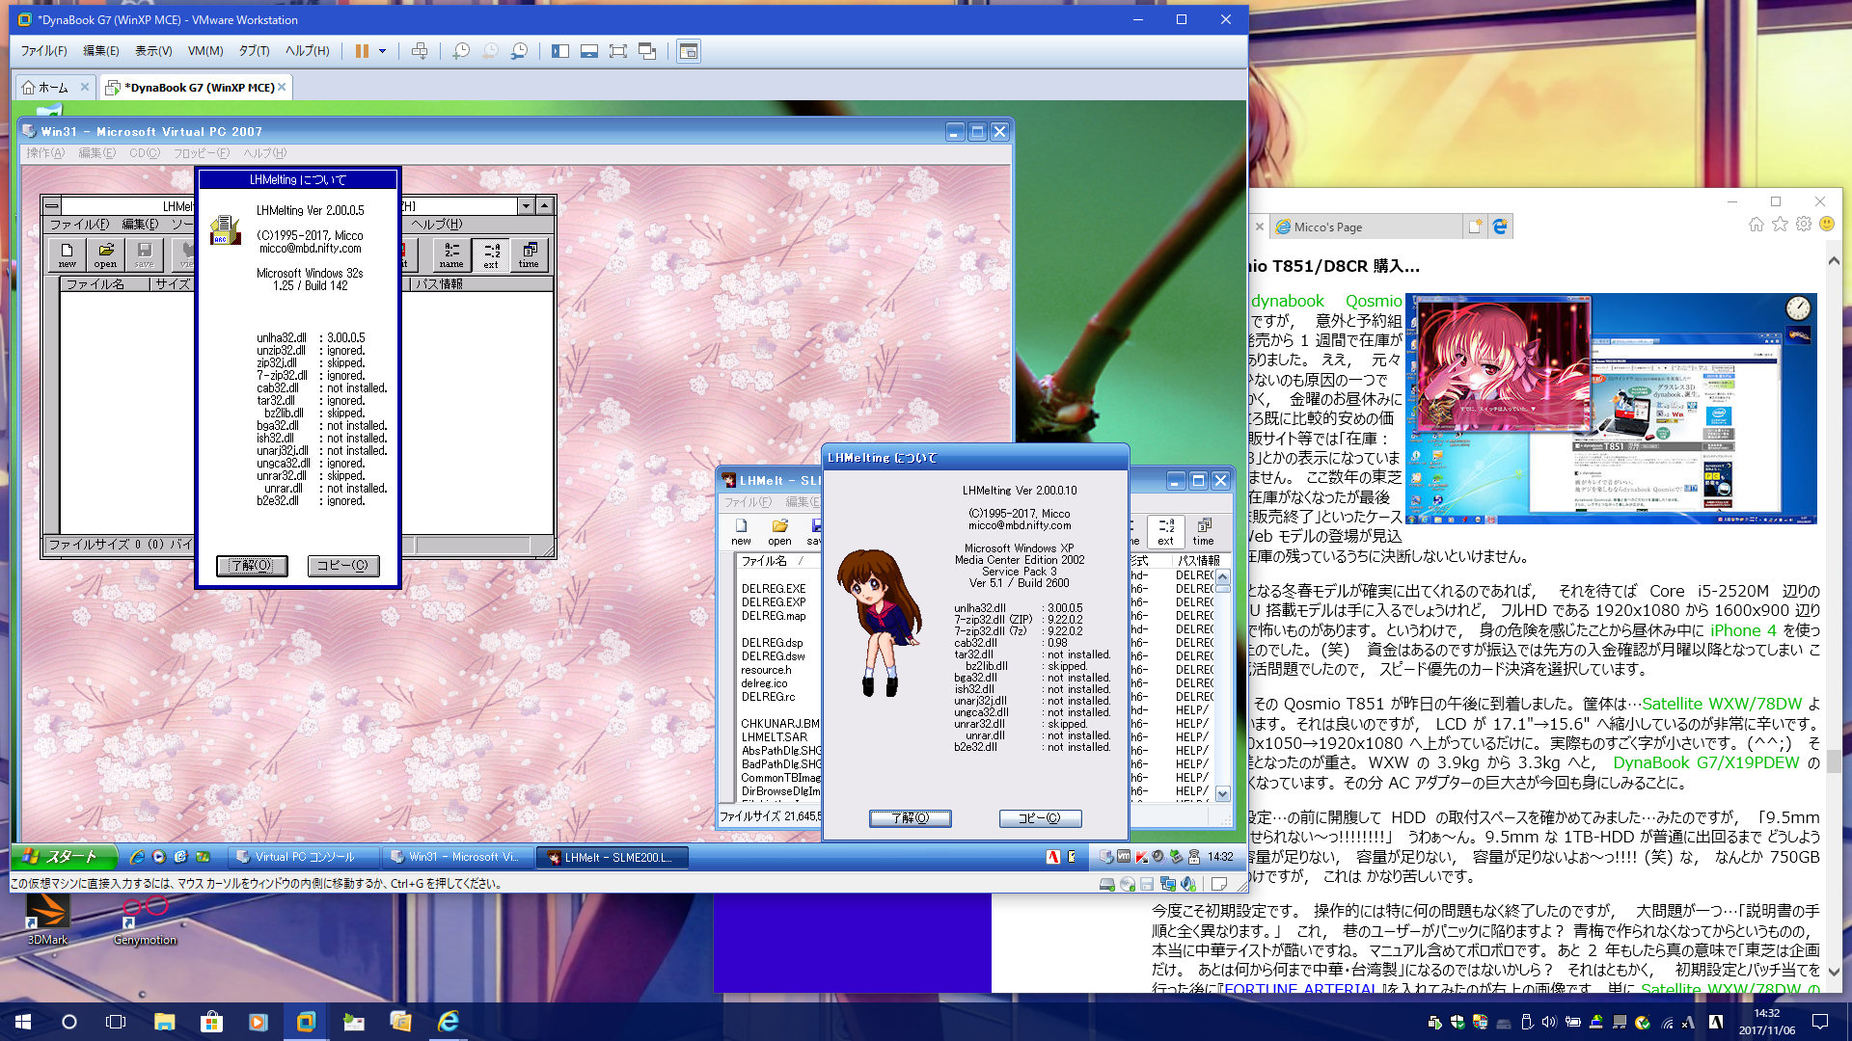This screenshot has width=1852, height=1041.
Task: Click 了解(O) in the LHMelting 2.00.0.10 dialog
Action: point(910,818)
